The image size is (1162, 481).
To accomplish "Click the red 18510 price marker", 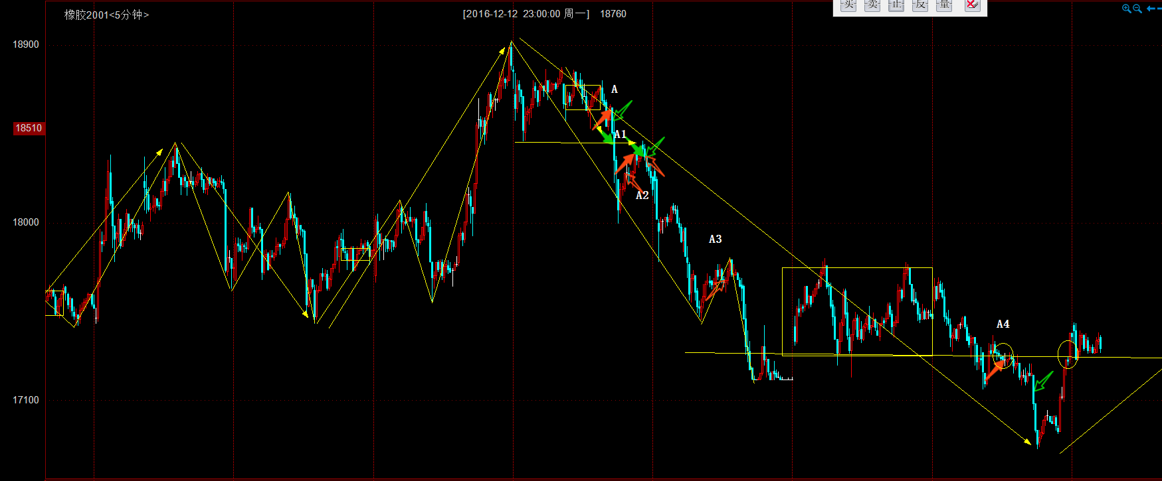I will pos(29,128).
